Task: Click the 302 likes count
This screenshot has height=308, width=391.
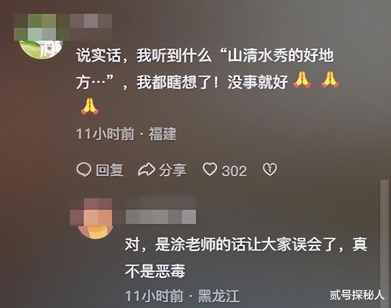Action: (234, 171)
